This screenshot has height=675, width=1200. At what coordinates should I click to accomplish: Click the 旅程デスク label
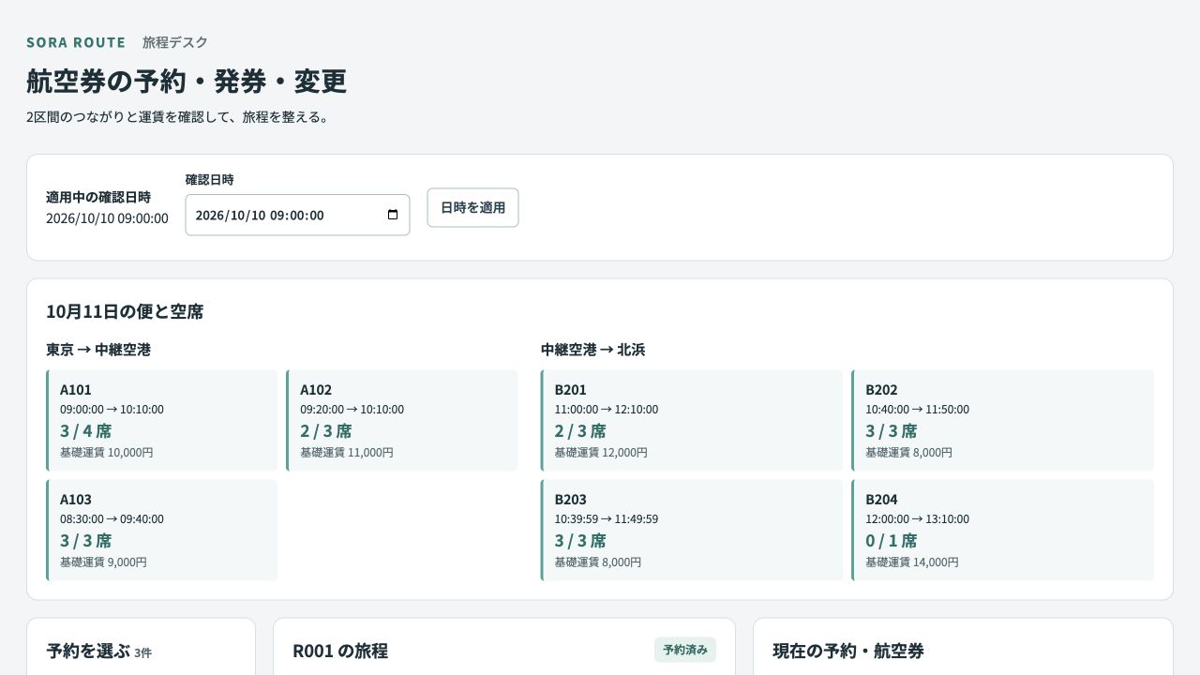point(175,42)
